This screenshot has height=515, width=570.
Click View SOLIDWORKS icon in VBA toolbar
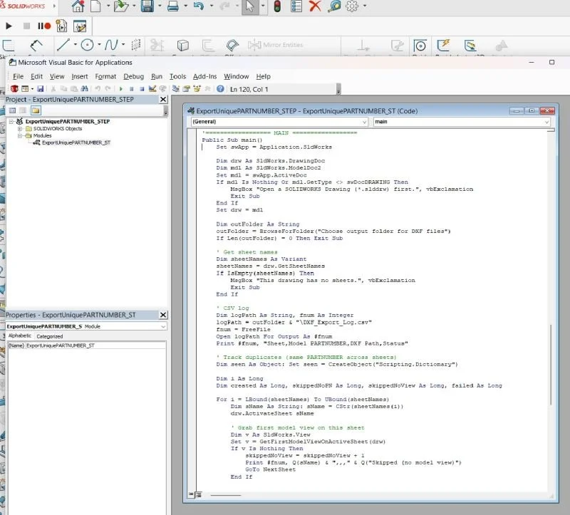tap(14, 88)
